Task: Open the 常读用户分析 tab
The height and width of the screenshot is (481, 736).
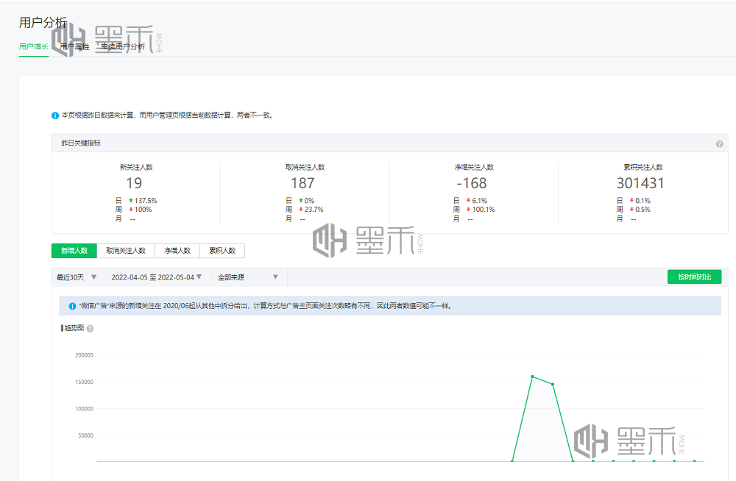Action: pos(123,46)
